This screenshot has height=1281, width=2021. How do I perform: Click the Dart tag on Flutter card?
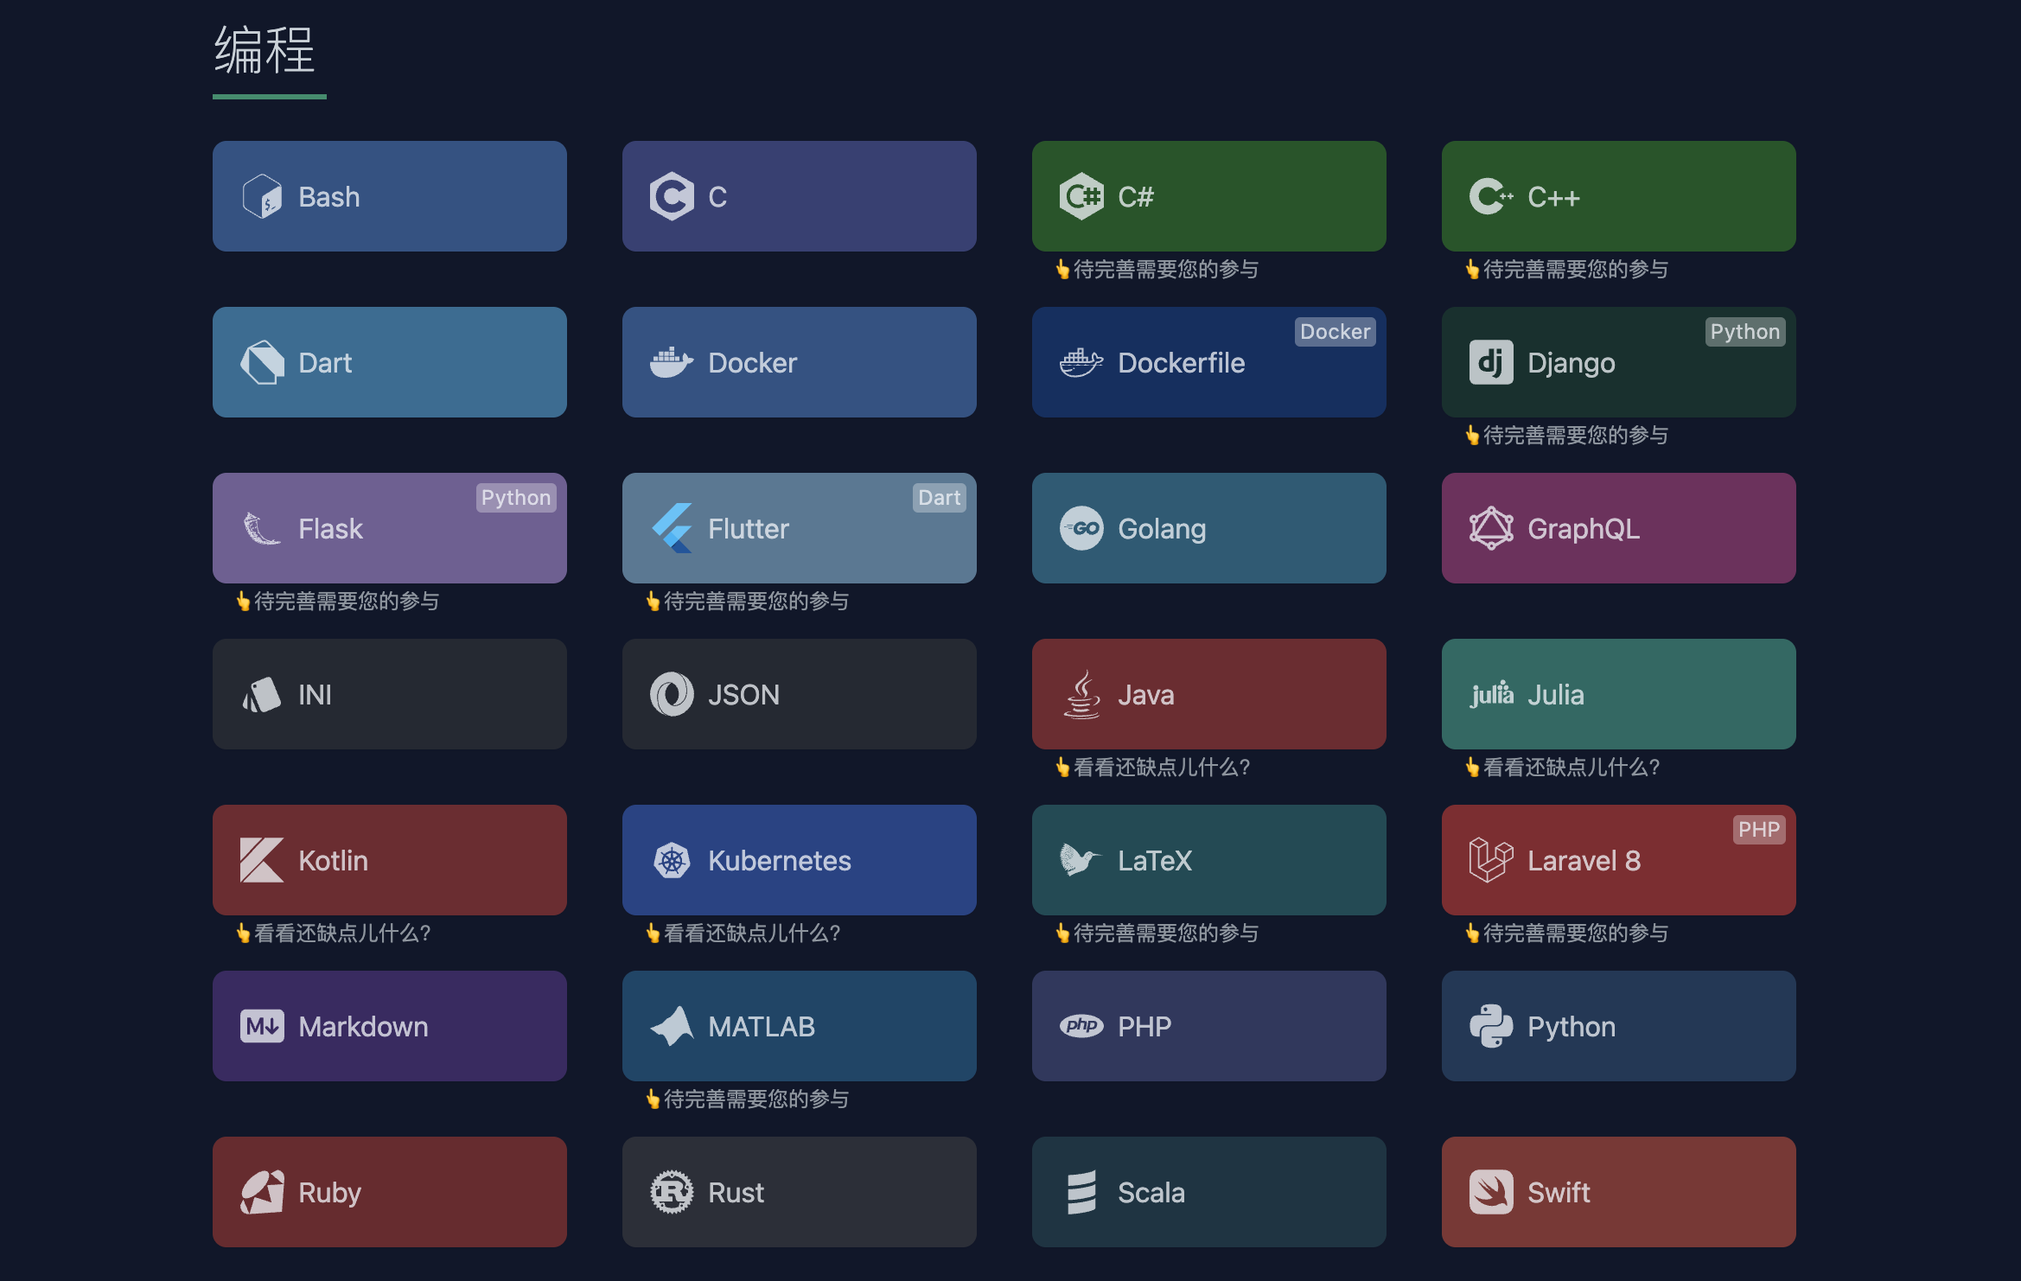tap(939, 498)
